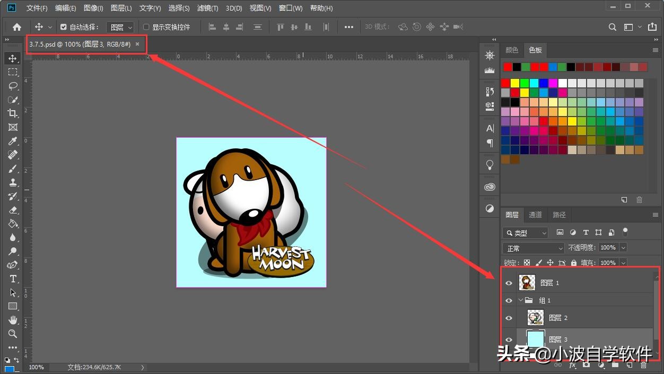Open the 类型 layer filter dropdown
664x374 pixels.
526,233
